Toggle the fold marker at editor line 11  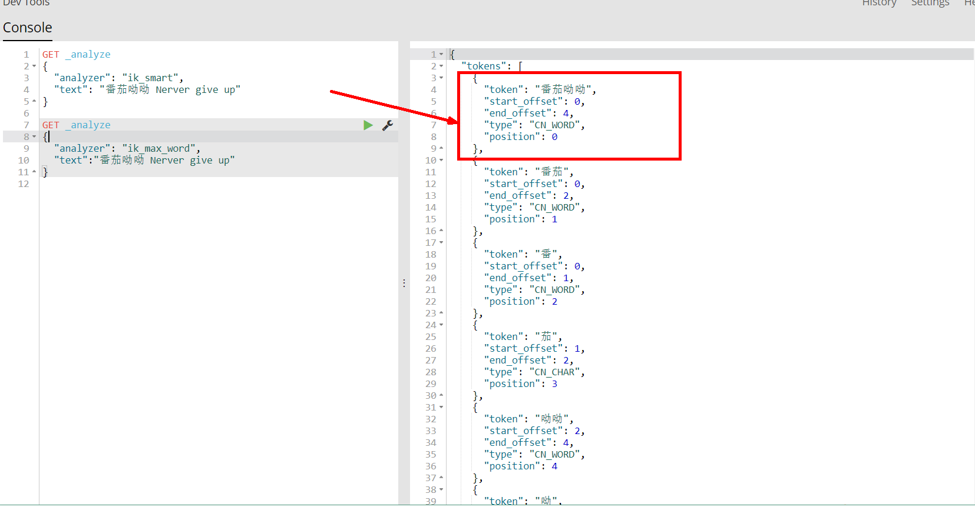(x=34, y=172)
